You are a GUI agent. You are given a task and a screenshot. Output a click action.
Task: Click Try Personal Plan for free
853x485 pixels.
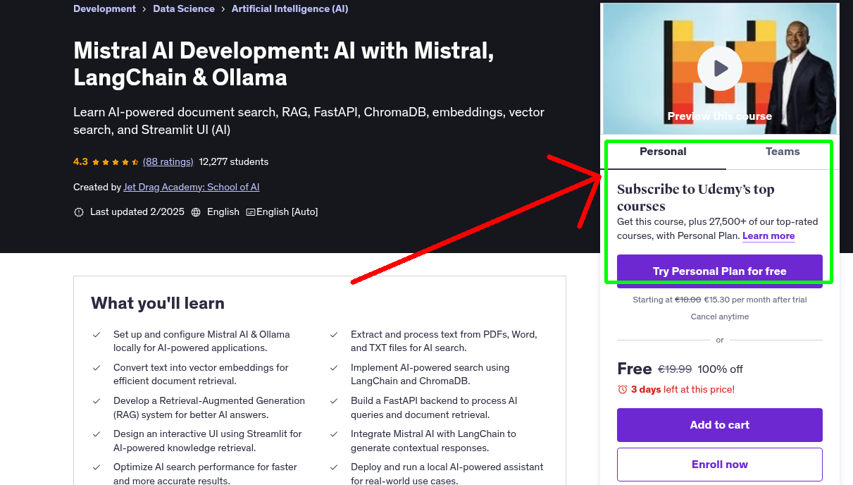[720, 271]
